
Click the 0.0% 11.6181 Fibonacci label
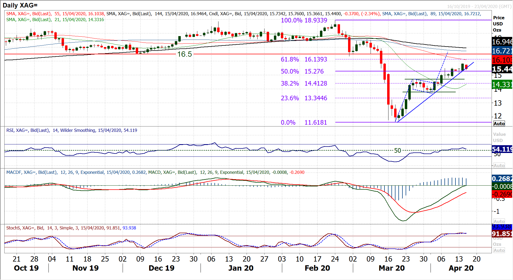click(304, 122)
